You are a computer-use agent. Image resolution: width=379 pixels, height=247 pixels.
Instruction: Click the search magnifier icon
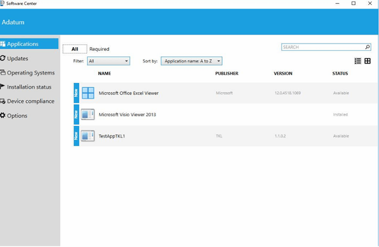pos(367,47)
